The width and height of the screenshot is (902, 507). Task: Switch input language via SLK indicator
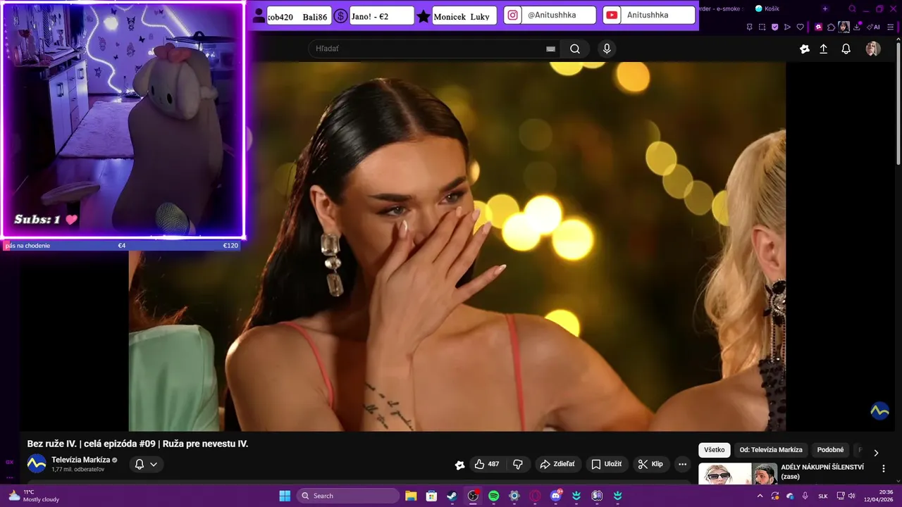point(822,496)
